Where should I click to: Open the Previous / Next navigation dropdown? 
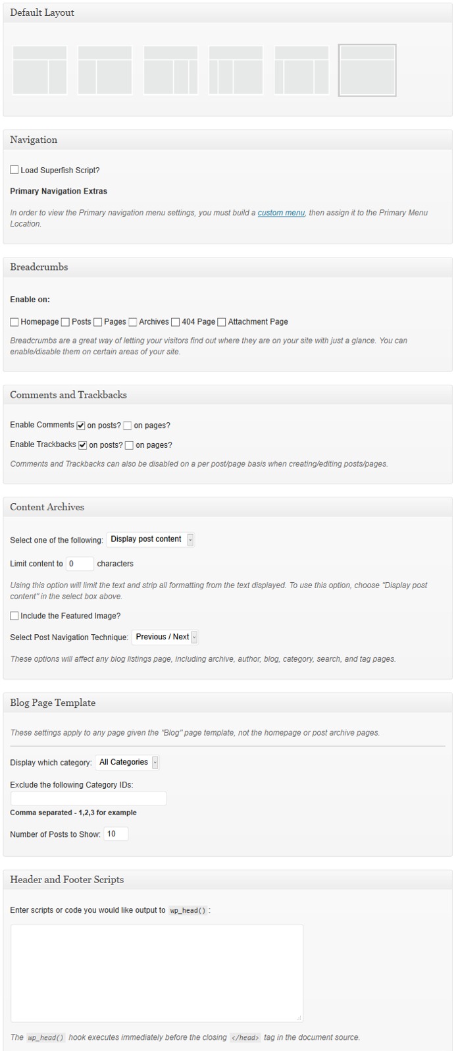[165, 637]
